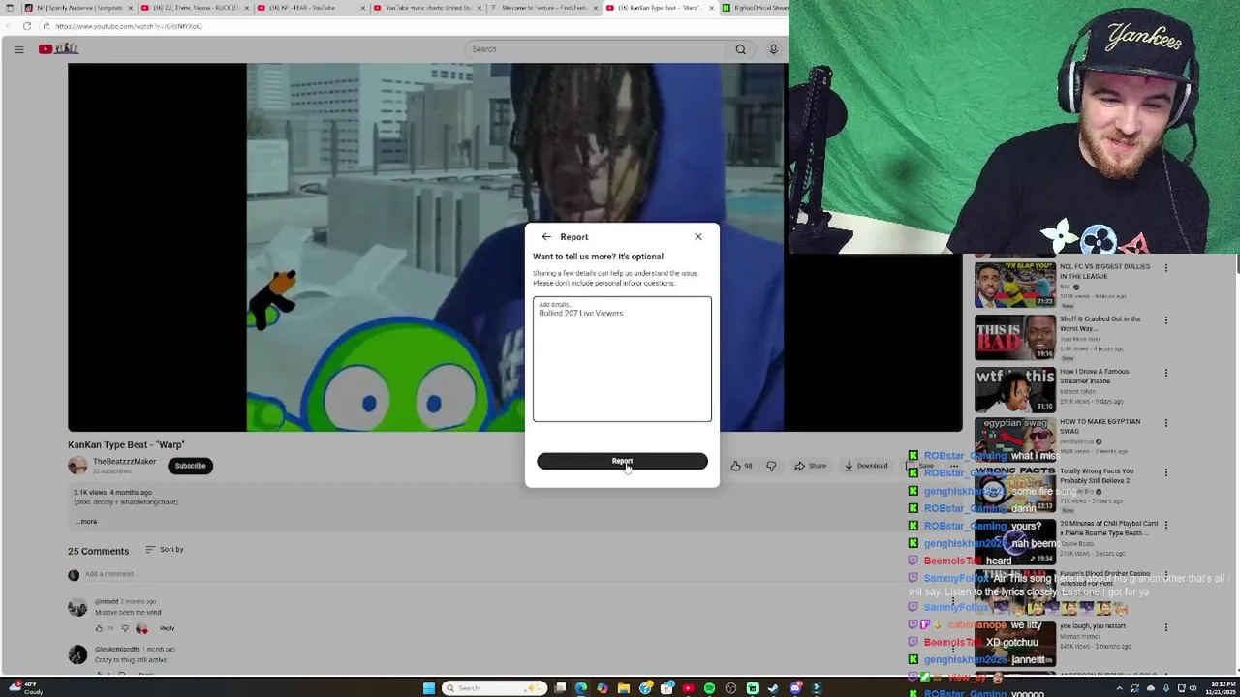The image size is (1240, 697).
Task: Open Spotify from the taskbar
Action: point(709,688)
